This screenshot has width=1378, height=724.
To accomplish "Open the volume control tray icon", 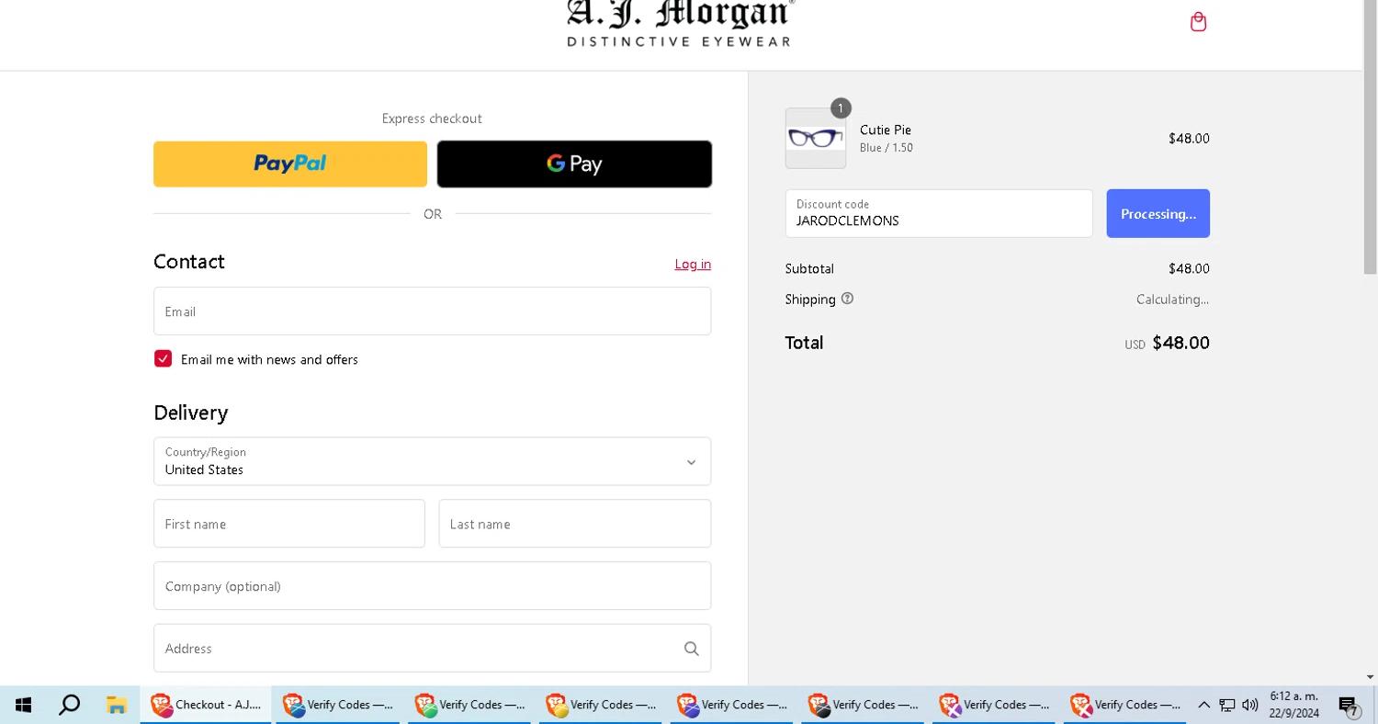I will click(1249, 705).
